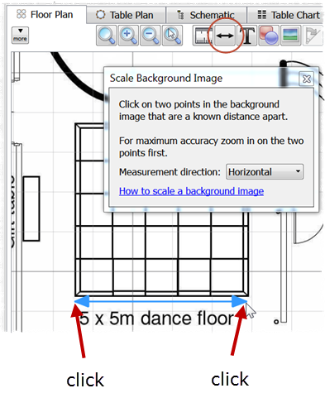Image resolution: width=325 pixels, height=393 pixels.
Task: Click the zoom in magnifier icon
Action: coord(128,36)
